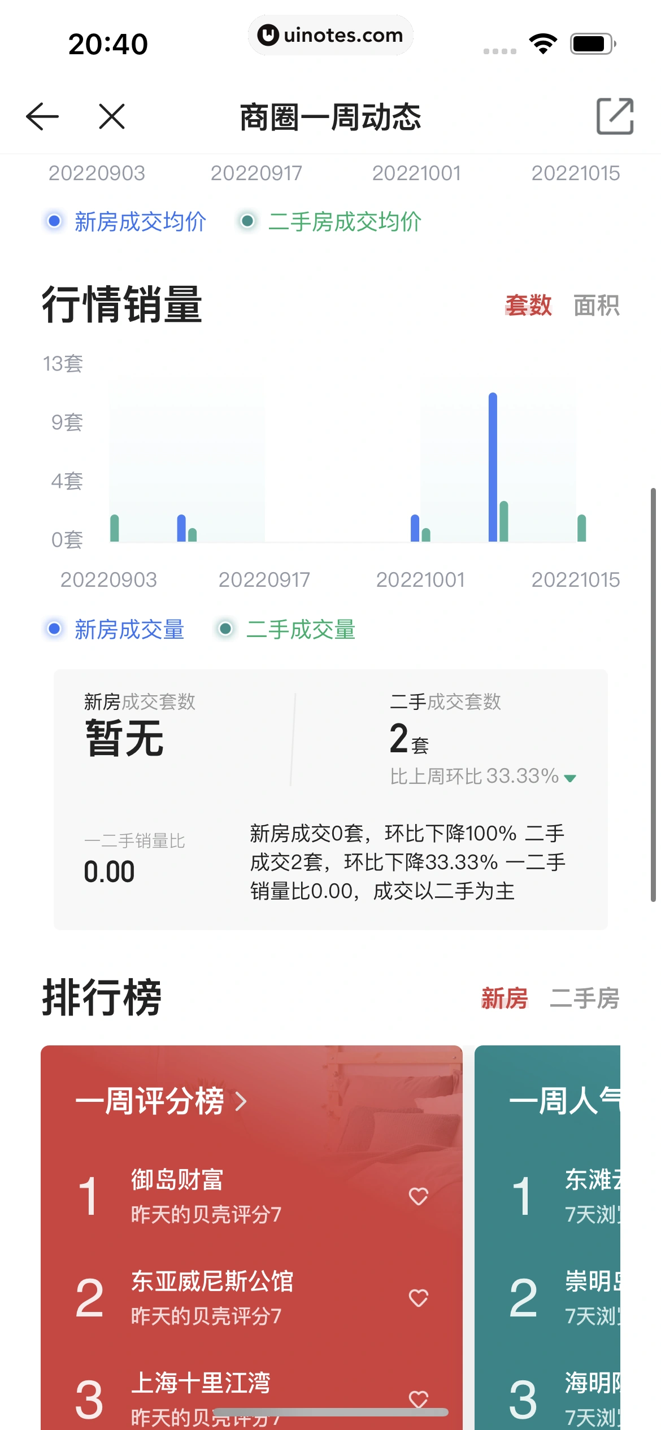The image size is (661, 1430).
Task: Expand 一周评分榜 via chevron
Action: point(241,1101)
